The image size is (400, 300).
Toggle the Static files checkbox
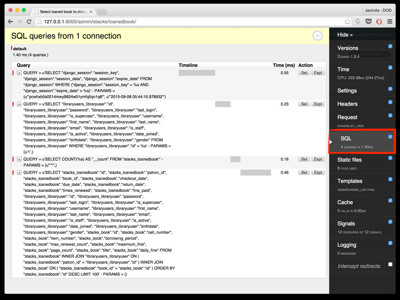(x=390, y=158)
